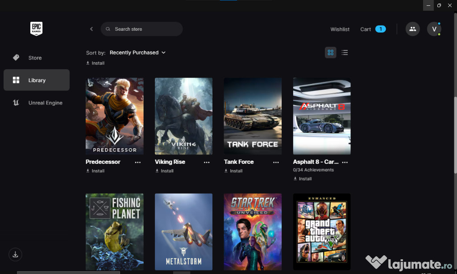Click the Unreal Engine logo icon
The height and width of the screenshot is (274, 457).
coord(16,103)
